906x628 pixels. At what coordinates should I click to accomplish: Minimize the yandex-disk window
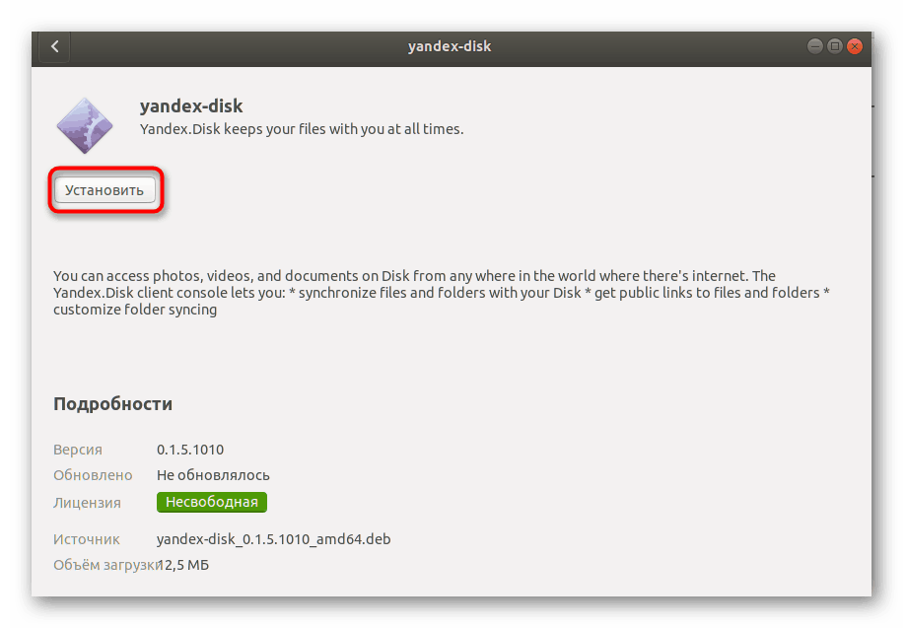(x=814, y=46)
